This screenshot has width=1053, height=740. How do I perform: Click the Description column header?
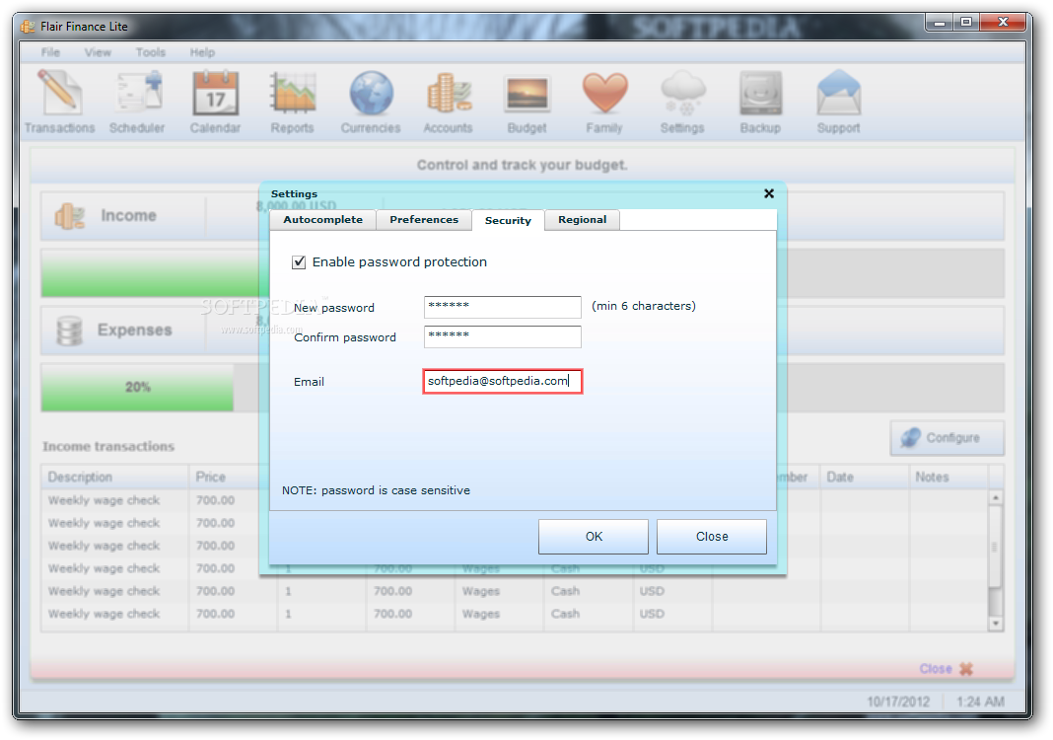[x=114, y=478]
